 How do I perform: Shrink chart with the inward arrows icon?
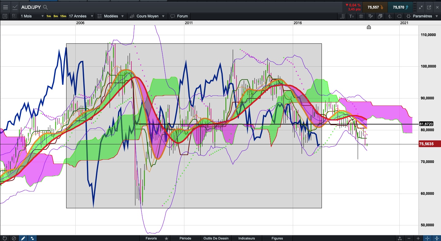421,7
